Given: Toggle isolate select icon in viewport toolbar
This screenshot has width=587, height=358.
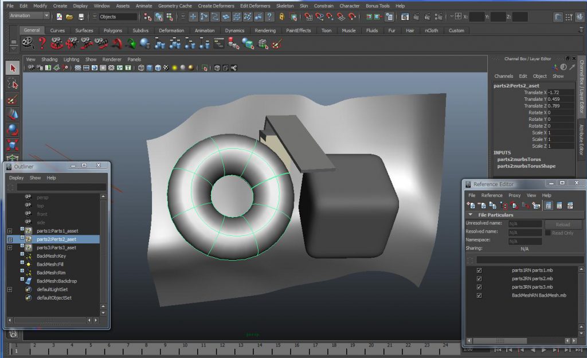Looking at the screenshot, I should coord(205,68).
